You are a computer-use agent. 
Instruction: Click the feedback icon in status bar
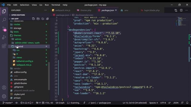(x=182, y=103)
